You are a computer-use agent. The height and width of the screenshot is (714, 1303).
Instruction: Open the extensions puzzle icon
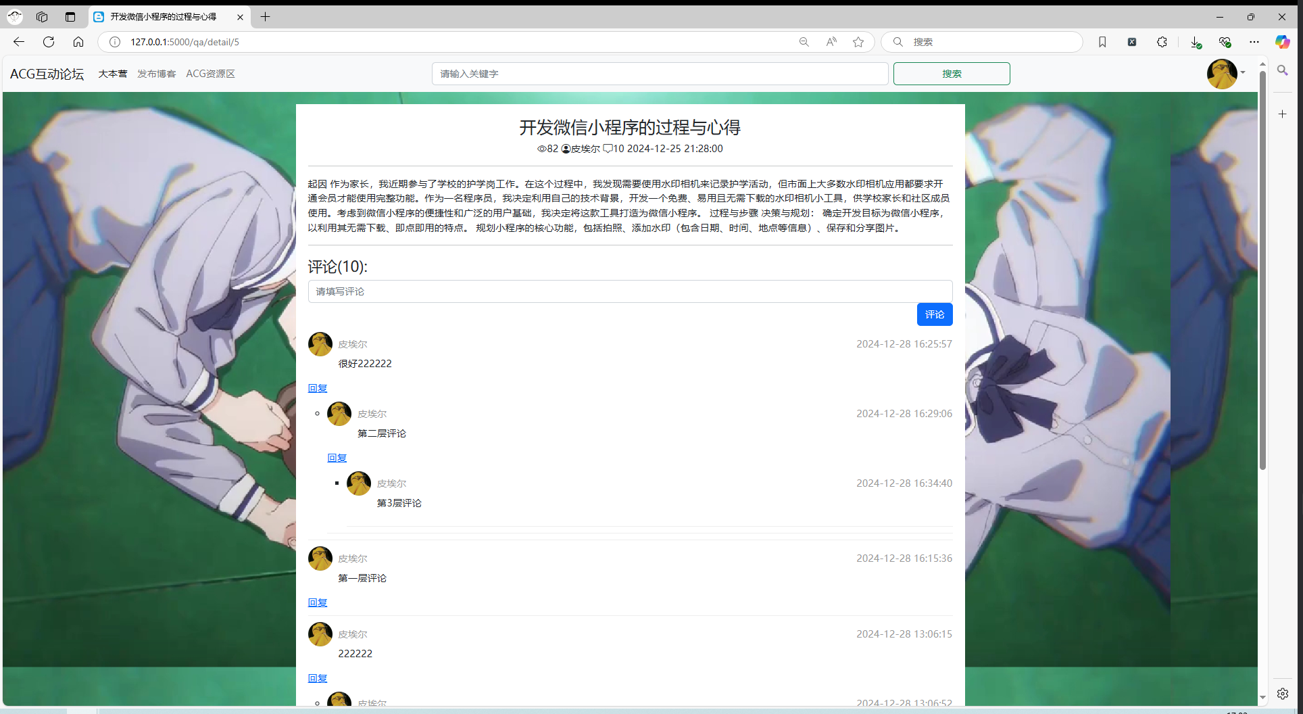pyautogui.click(x=1162, y=42)
